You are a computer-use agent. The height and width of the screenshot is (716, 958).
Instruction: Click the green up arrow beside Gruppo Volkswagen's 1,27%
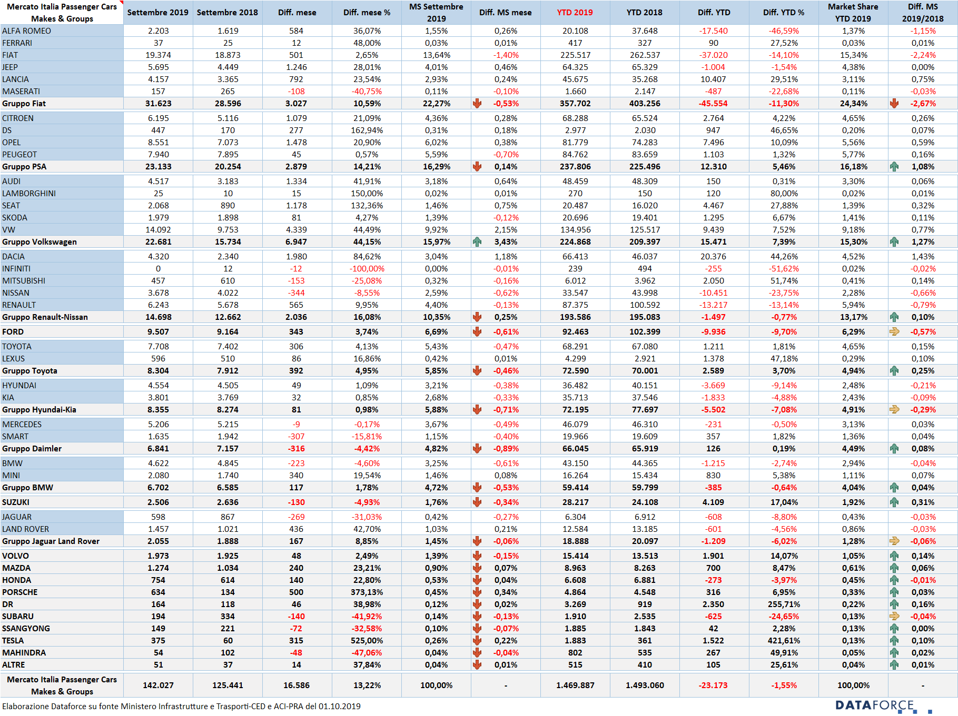(894, 242)
